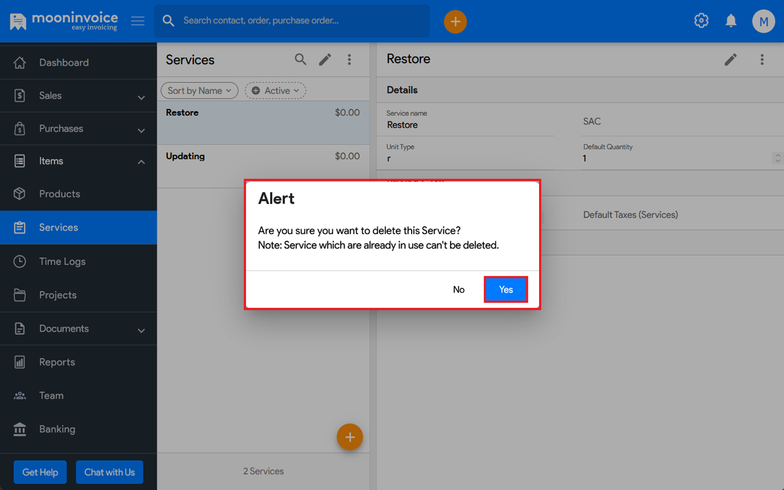
Task: Open the user profile avatar M
Action: pyautogui.click(x=763, y=22)
